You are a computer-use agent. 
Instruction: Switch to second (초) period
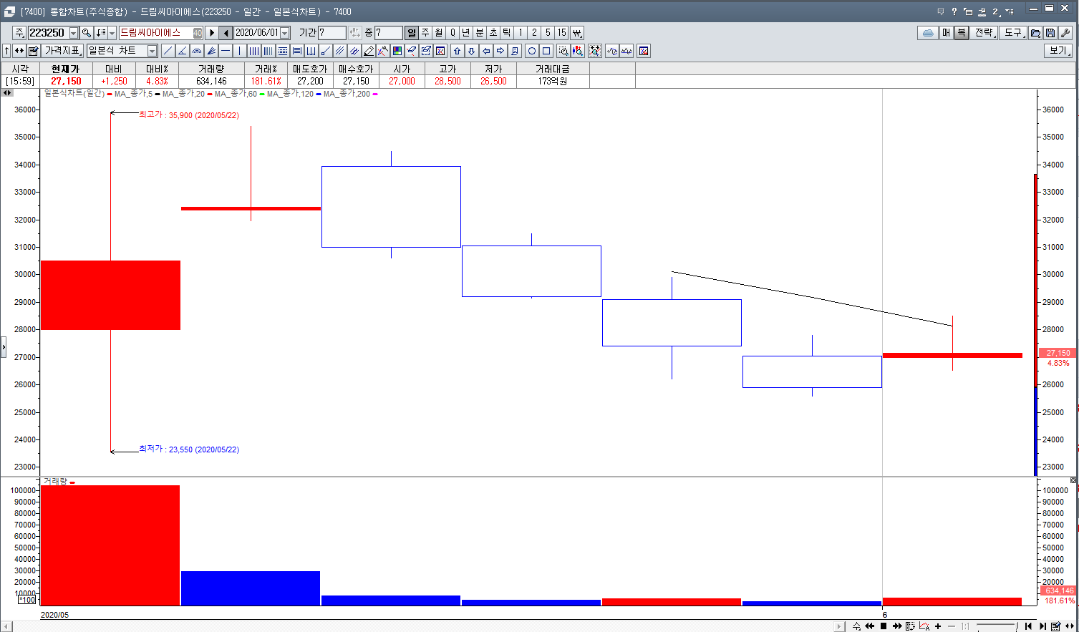pyautogui.click(x=493, y=33)
